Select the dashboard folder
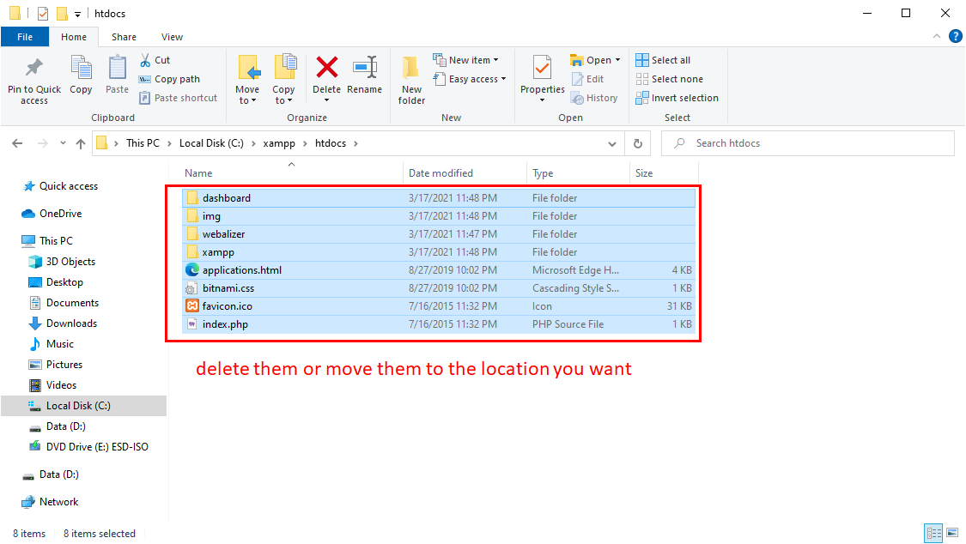The width and height of the screenshot is (966, 544). point(439,198)
